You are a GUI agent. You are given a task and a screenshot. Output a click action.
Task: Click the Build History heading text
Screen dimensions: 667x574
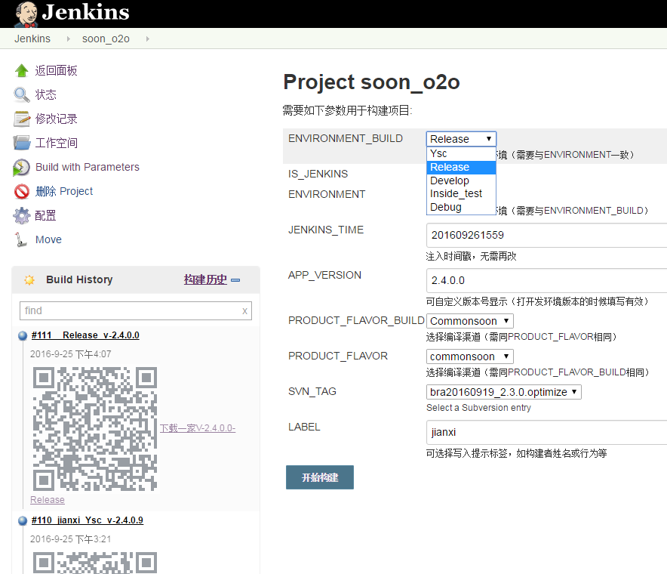[79, 279]
